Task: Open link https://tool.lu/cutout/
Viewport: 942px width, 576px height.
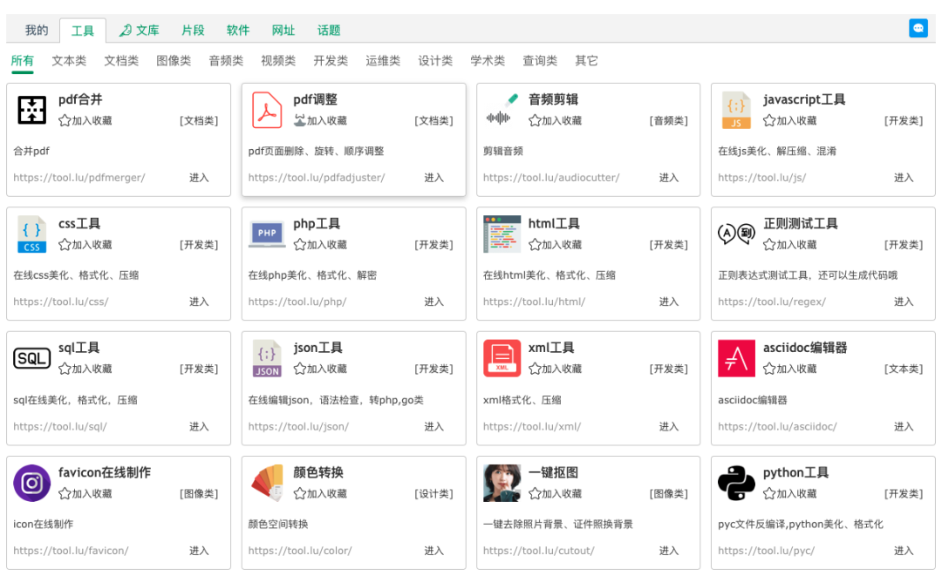Action: tap(539, 551)
